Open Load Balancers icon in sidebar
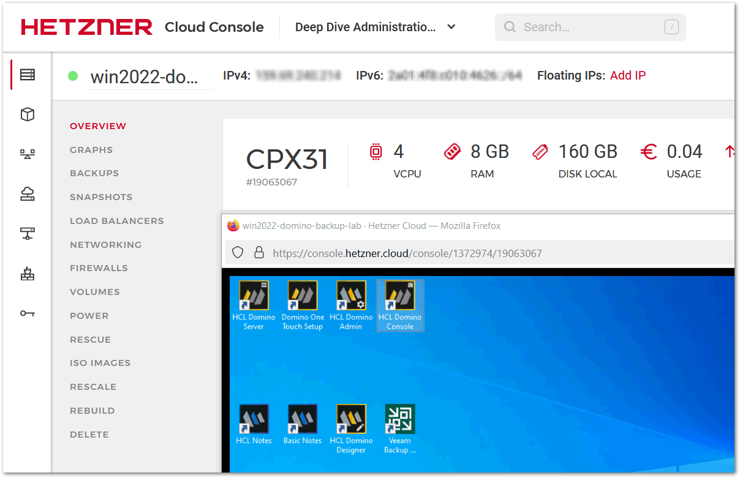This screenshot has height=478, width=740. coord(28,154)
